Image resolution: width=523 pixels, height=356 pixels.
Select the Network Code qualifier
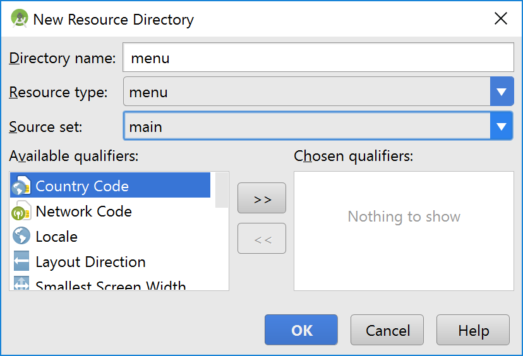point(110,211)
